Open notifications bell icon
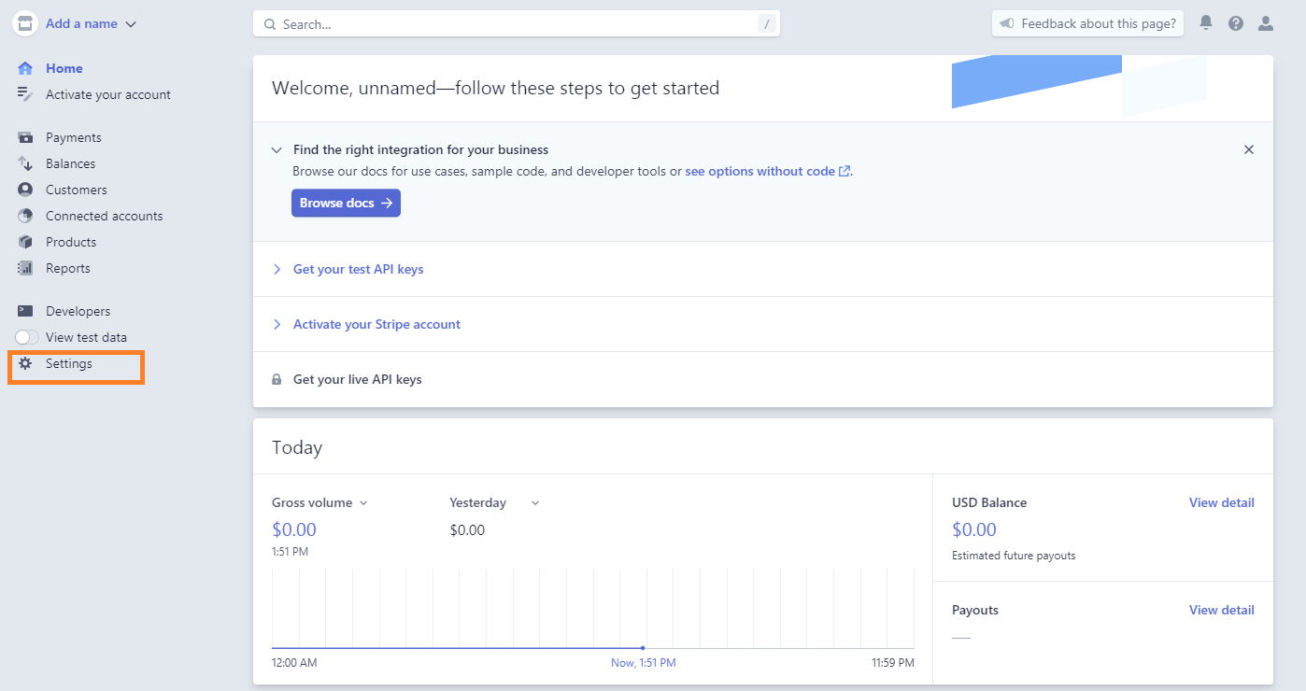1306x691 pixels. (x=1206, y=23)
